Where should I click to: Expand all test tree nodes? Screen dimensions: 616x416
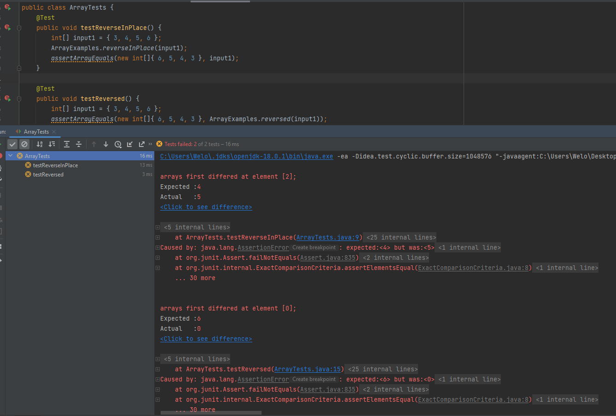(67, 144)
